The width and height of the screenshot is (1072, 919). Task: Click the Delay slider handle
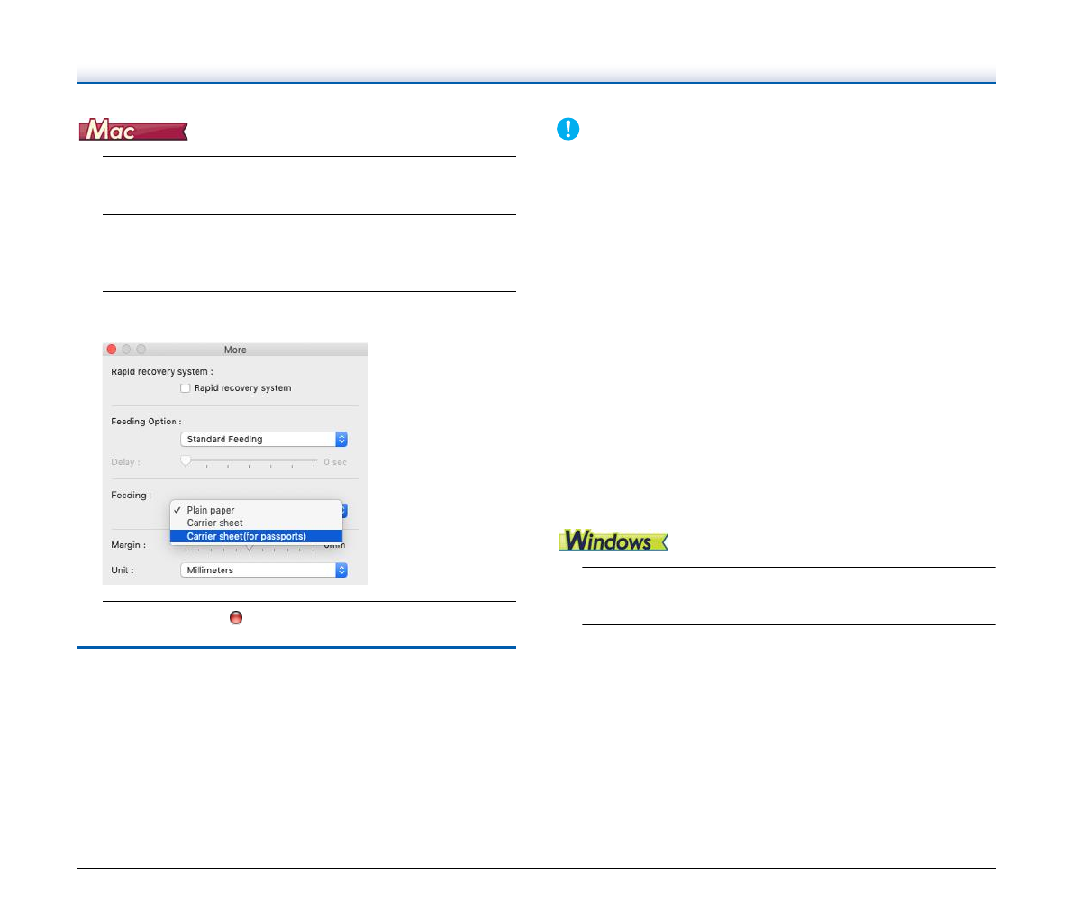click(186, 460)
